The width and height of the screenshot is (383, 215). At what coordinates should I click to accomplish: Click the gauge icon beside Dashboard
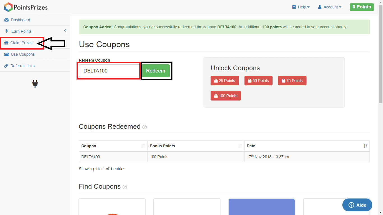[6, 20]
